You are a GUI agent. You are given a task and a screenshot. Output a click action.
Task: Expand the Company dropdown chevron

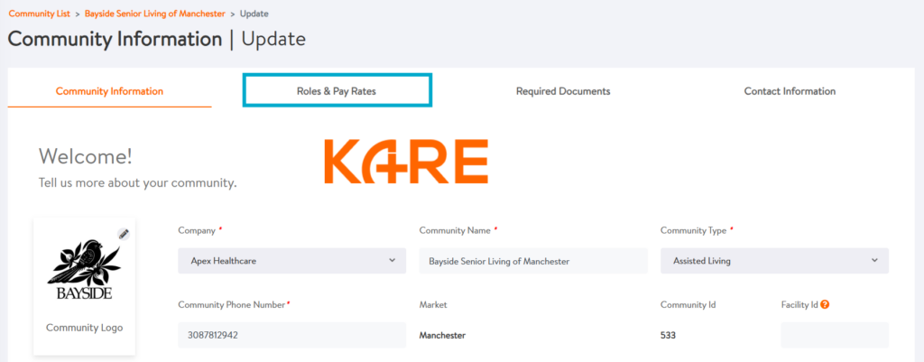(393, 260)
